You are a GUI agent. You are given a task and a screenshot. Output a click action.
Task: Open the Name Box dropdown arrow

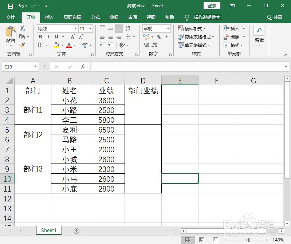point(35,66)
